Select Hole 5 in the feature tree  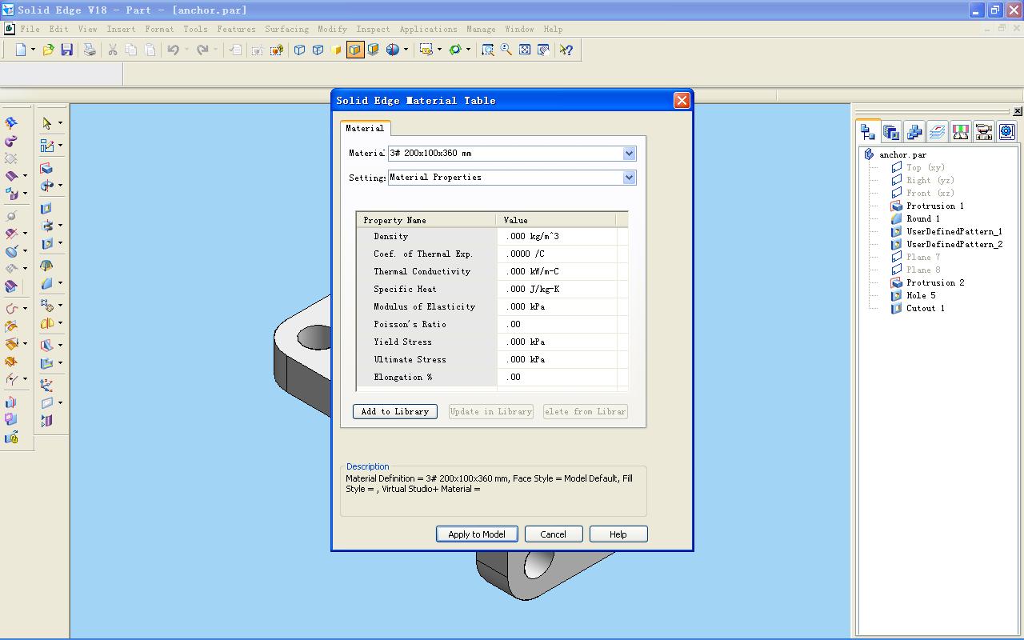point(921,295)
